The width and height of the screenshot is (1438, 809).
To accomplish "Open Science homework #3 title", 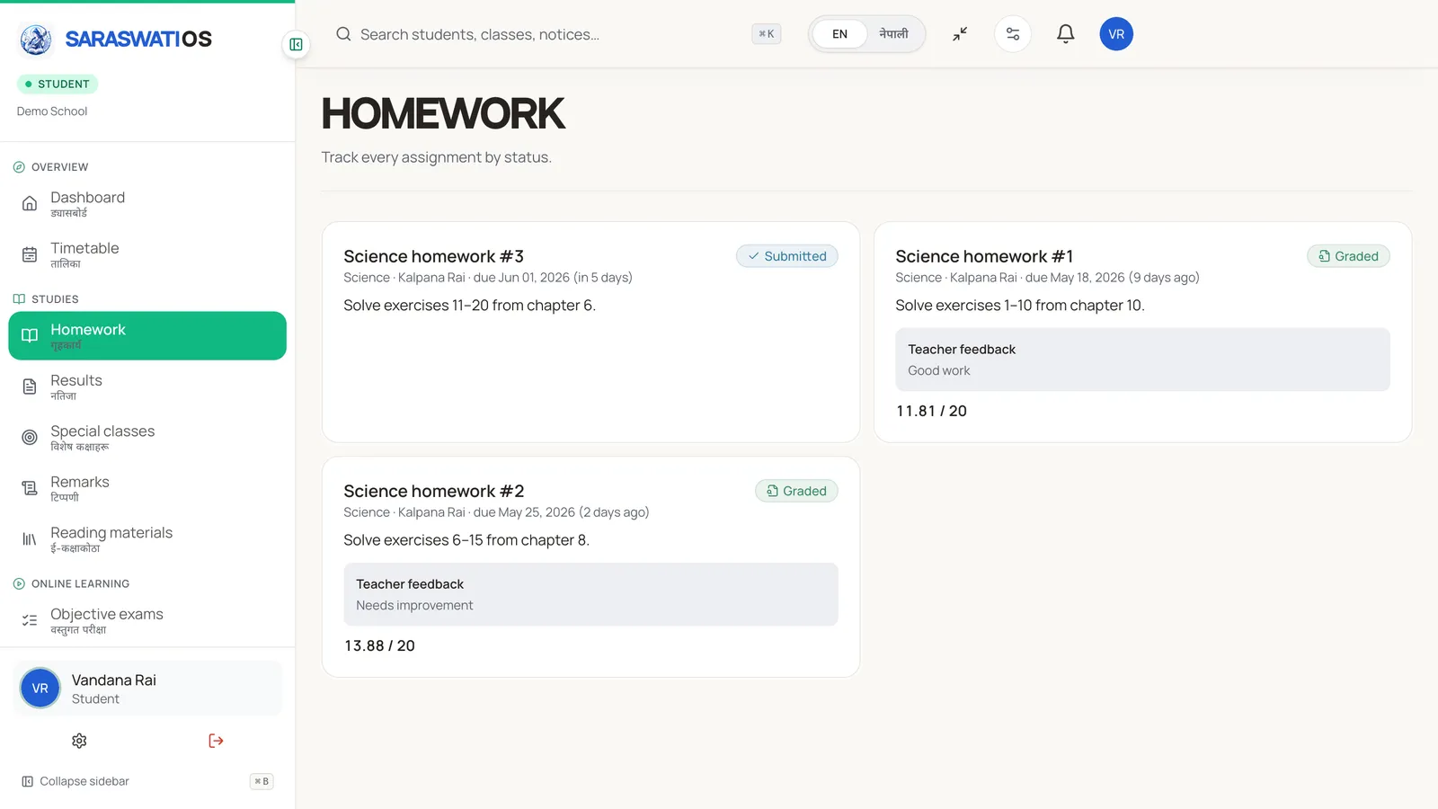I will [x=433, y=256].
